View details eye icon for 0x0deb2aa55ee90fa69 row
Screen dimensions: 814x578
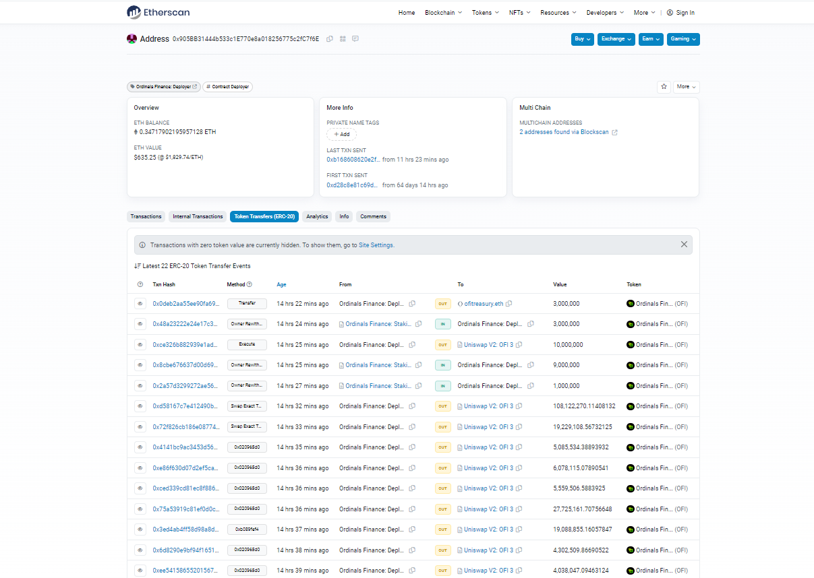(140, 304)
